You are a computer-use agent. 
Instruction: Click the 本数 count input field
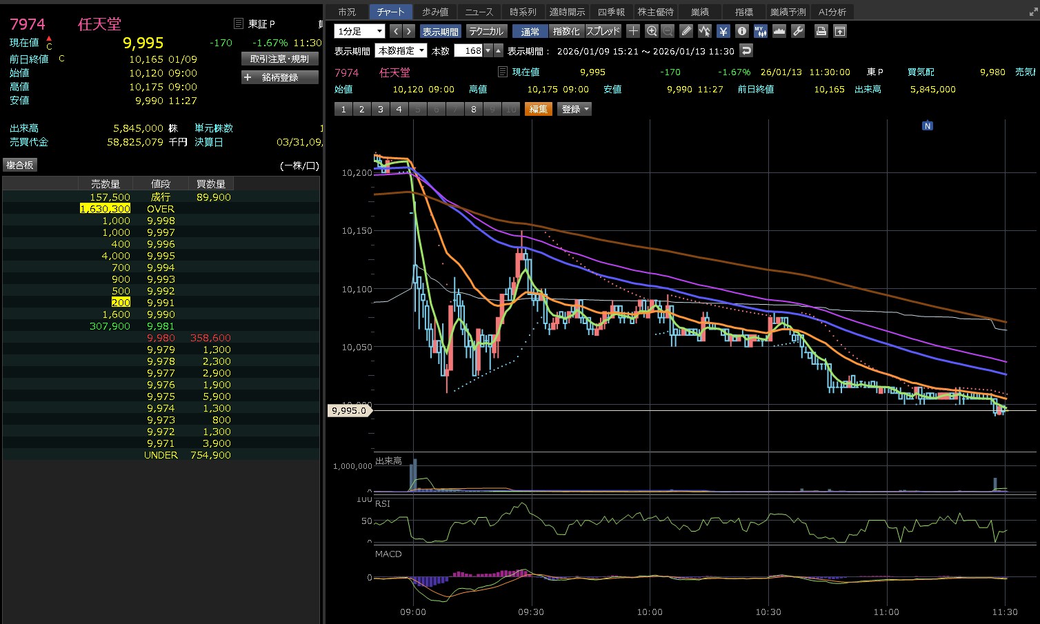(469, 50)
